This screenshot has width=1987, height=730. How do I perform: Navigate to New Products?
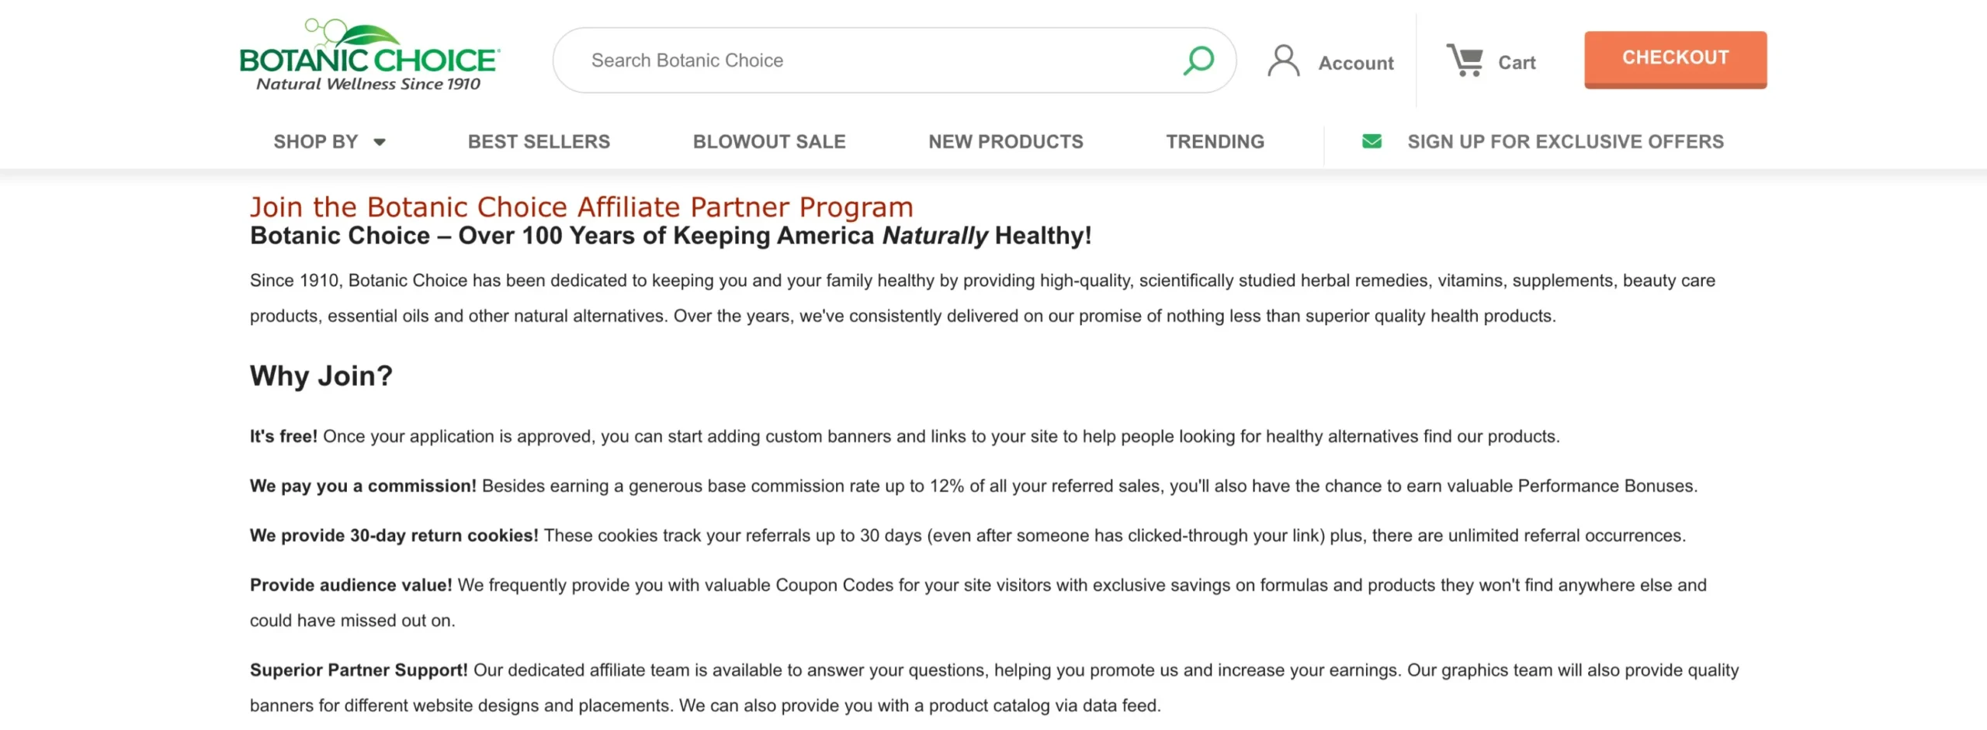[1005, 142]
